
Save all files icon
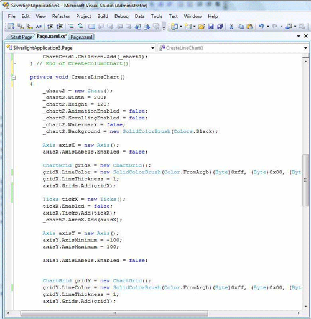220,26
